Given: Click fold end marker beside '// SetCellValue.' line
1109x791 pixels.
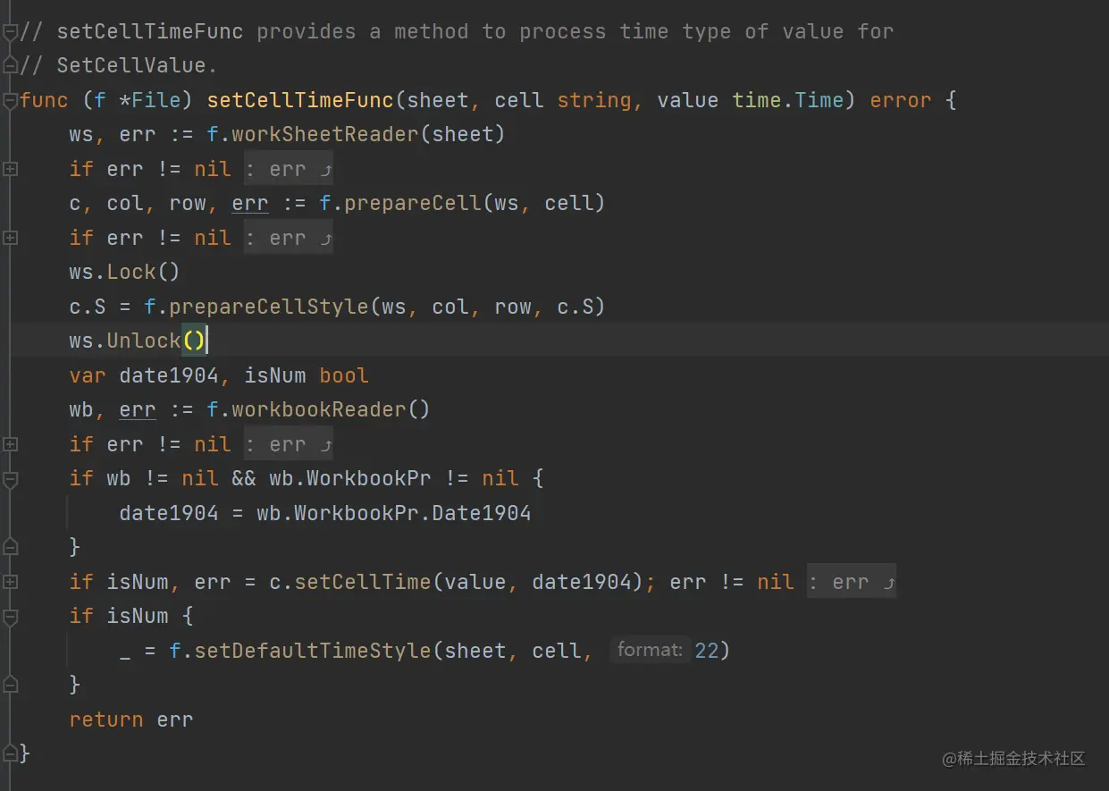Looking at the screenshot, I should (x=10, y=65).
